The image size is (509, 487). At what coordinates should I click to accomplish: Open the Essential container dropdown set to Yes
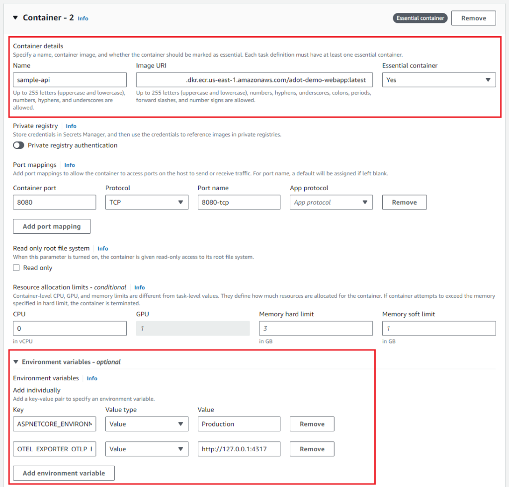pyautogui.click(x=439, y=79)
